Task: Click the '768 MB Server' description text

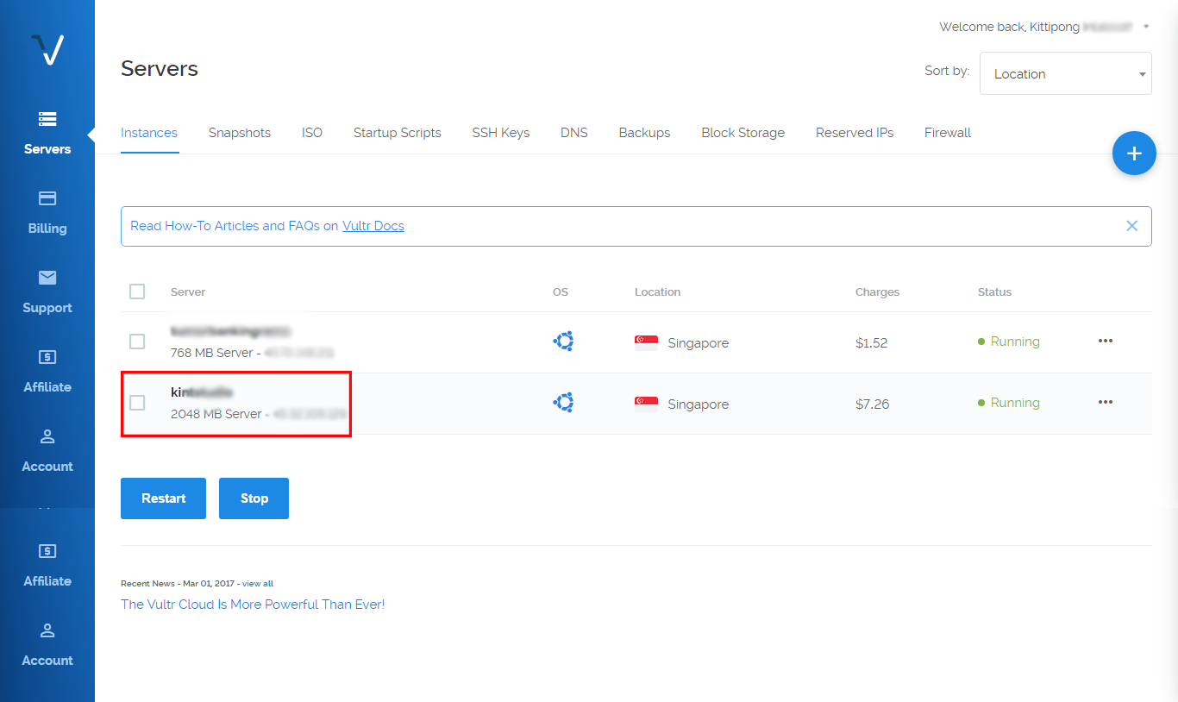Action: pyautogui.click(x=212, y=353)
